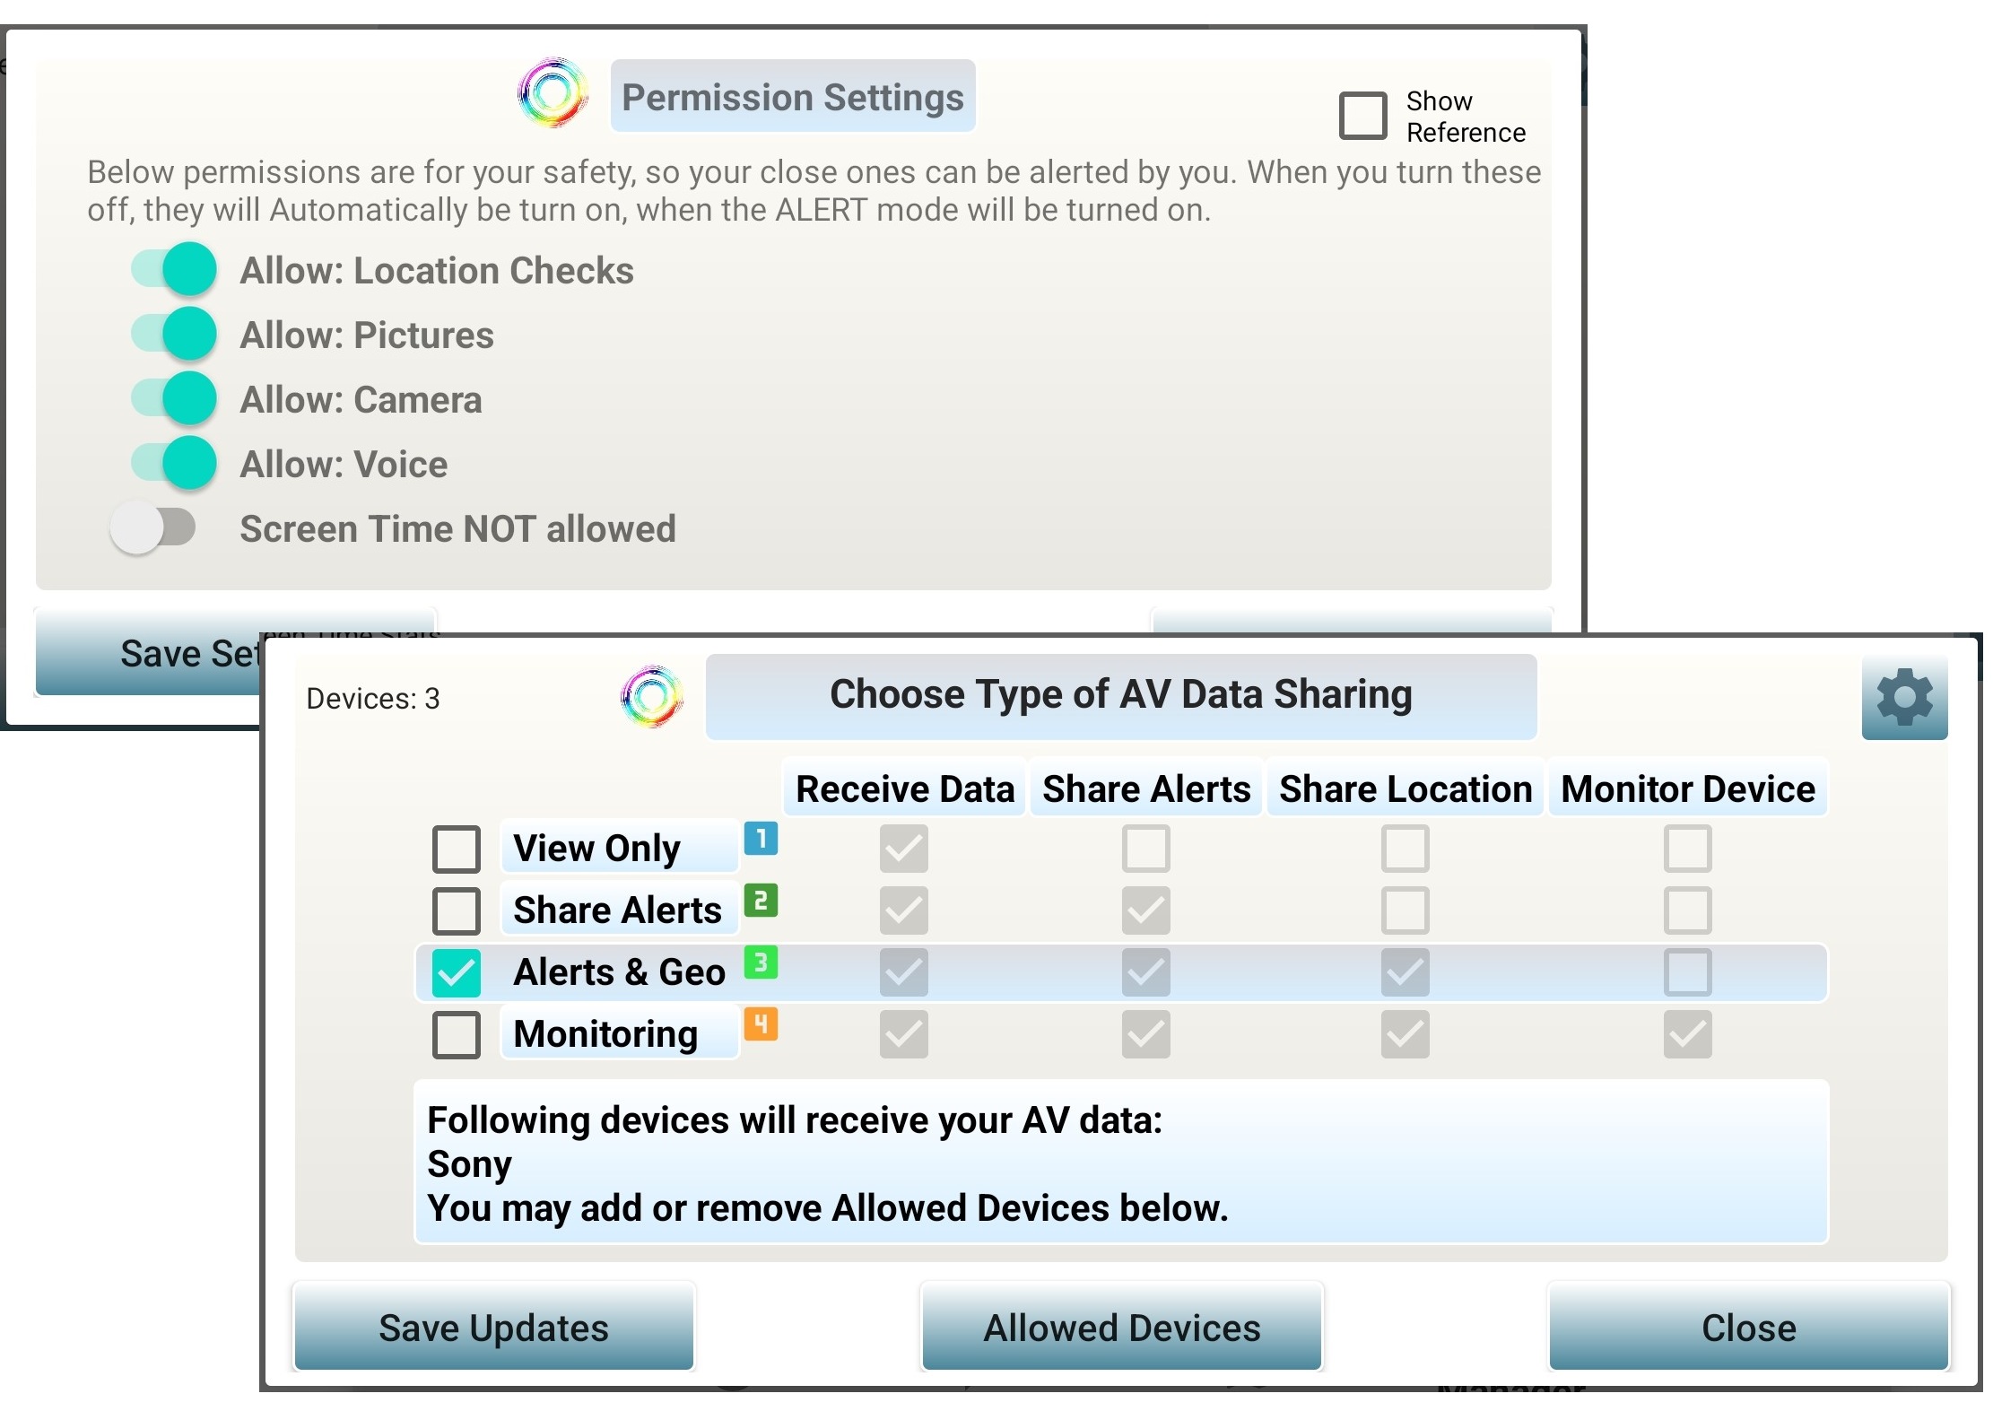Click Share Alerts checkbox in Monitoring row

(x=1145, y=1034)
